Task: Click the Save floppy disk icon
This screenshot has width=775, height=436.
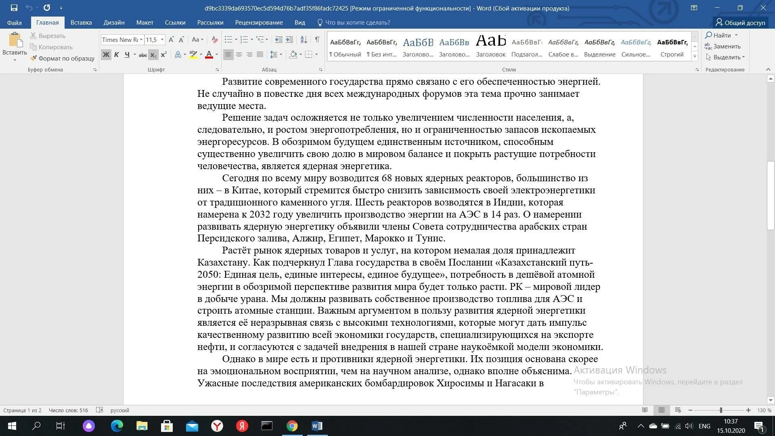Action: [14, 8]
